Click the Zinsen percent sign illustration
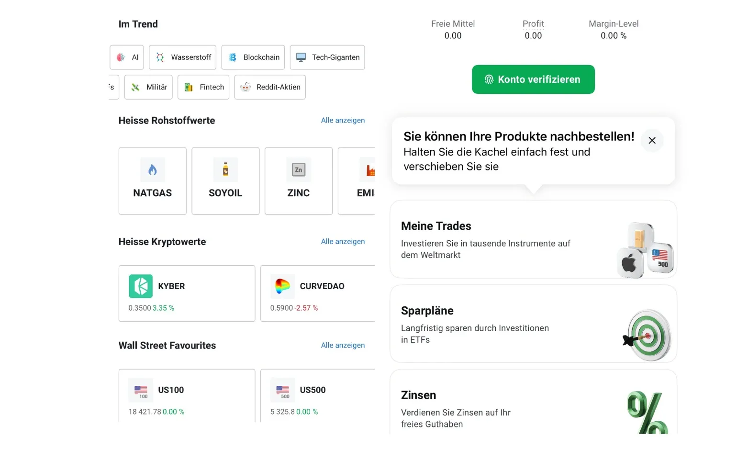The width and height of the screenshot is (748, 449). [647, 413]
